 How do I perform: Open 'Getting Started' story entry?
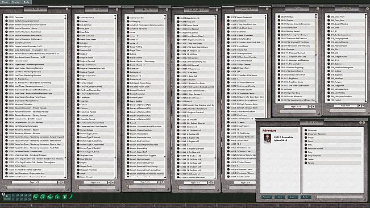coord(297,31)
